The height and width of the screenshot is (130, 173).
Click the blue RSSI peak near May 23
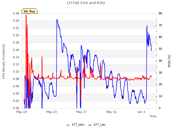[57, 20]
